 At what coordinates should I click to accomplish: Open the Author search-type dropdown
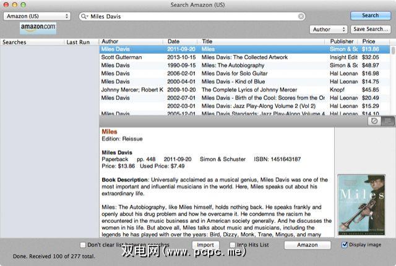tap(329, 30)
